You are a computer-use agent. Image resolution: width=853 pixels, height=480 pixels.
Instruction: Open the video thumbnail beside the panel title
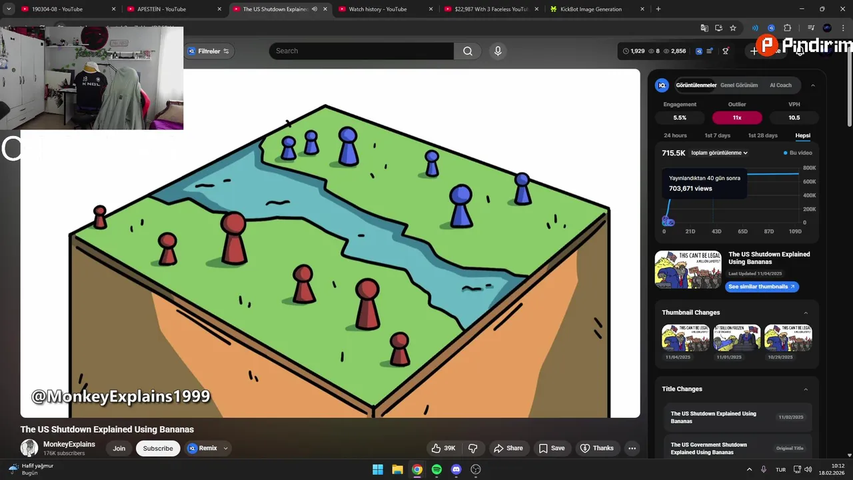688,269
